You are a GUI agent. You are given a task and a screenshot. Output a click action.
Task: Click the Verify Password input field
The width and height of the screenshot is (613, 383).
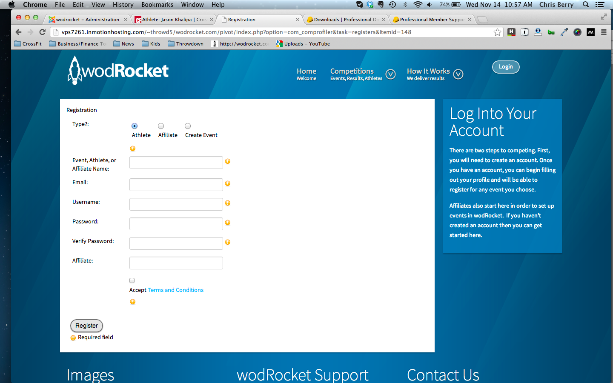click(x=176, y=243)
